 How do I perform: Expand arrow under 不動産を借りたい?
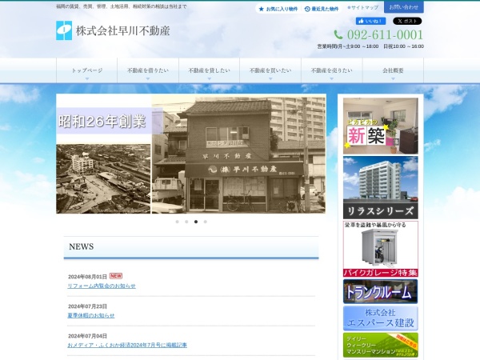coord(148,79)
